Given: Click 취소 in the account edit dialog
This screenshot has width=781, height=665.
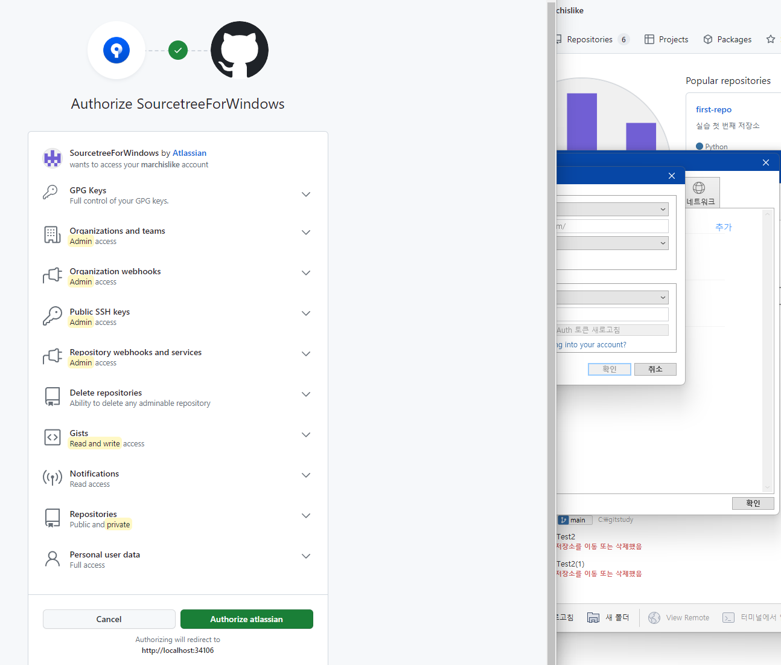Looking at the screenshot, I should [655, 369].
